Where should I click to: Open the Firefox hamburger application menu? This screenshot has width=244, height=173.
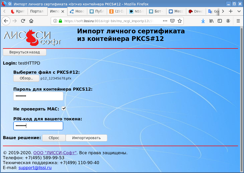(x=238, y=21)
